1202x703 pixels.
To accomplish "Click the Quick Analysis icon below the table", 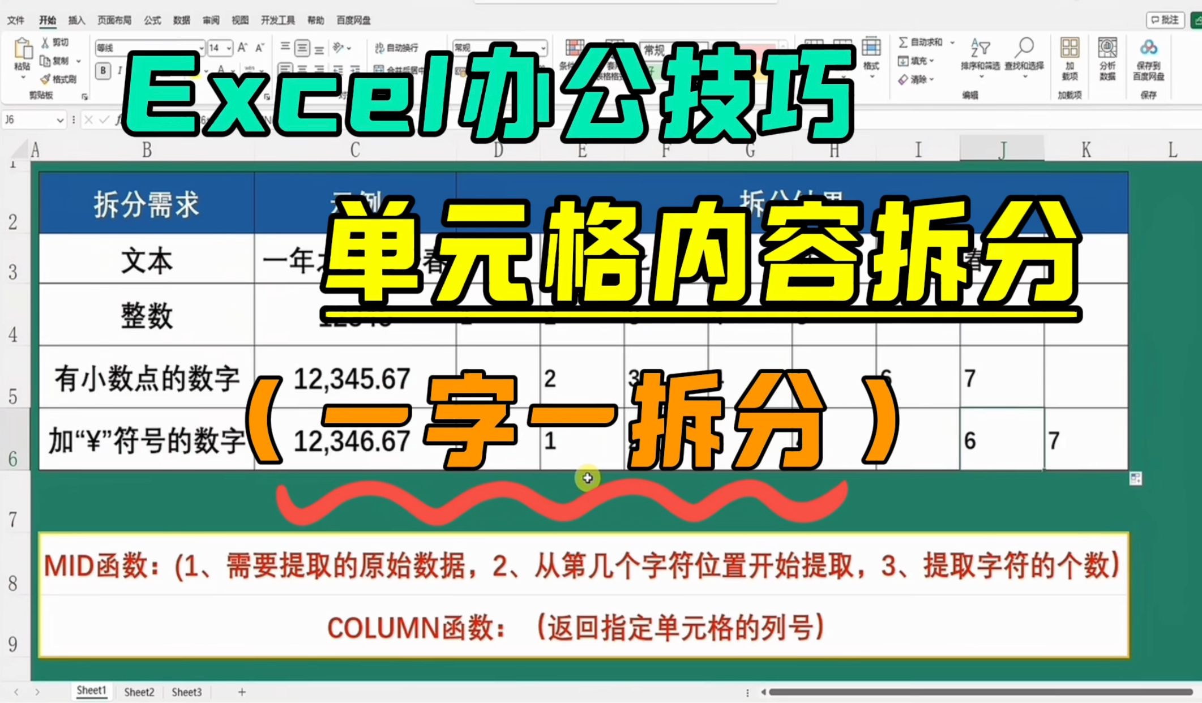I will click(x=1135, y=479).
